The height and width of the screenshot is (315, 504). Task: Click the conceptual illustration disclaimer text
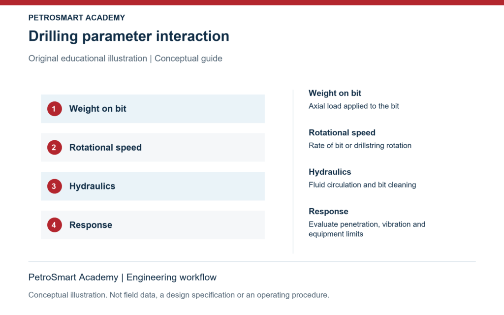pos(179,295)
